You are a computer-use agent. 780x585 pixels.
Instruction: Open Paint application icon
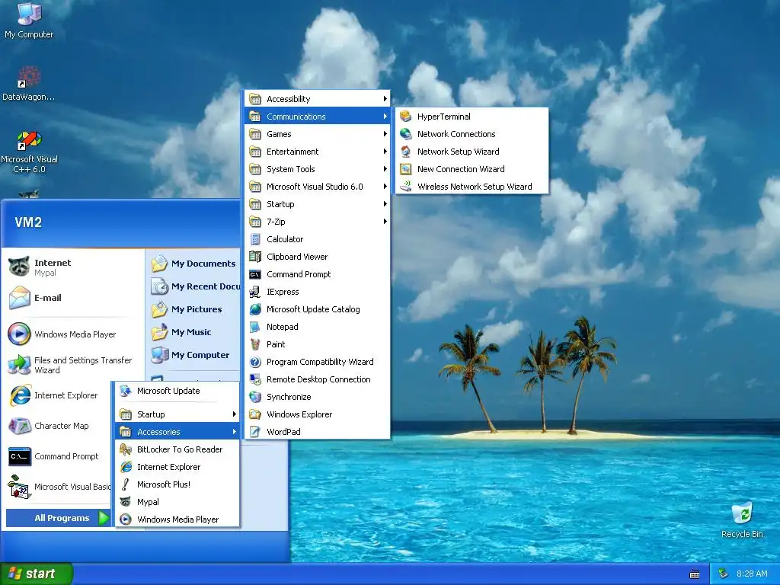255,344
